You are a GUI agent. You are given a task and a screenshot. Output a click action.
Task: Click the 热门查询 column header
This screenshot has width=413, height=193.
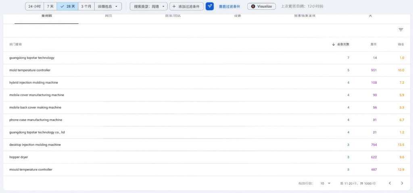click(16, 44)
